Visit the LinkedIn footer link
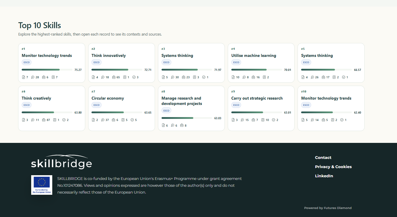The height and width of the screenshot is (217, 397). [324, 176]
